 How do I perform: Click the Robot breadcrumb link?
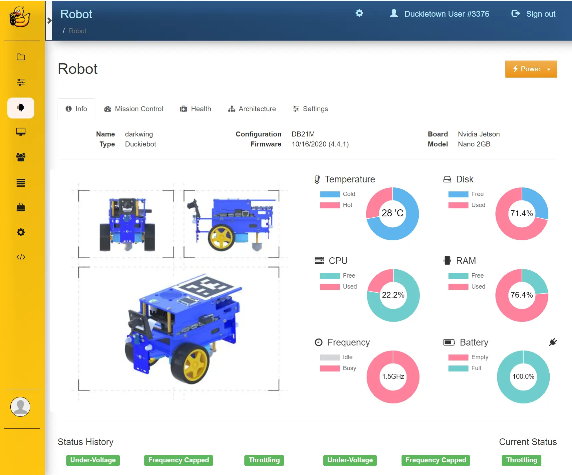pos(77,31)
